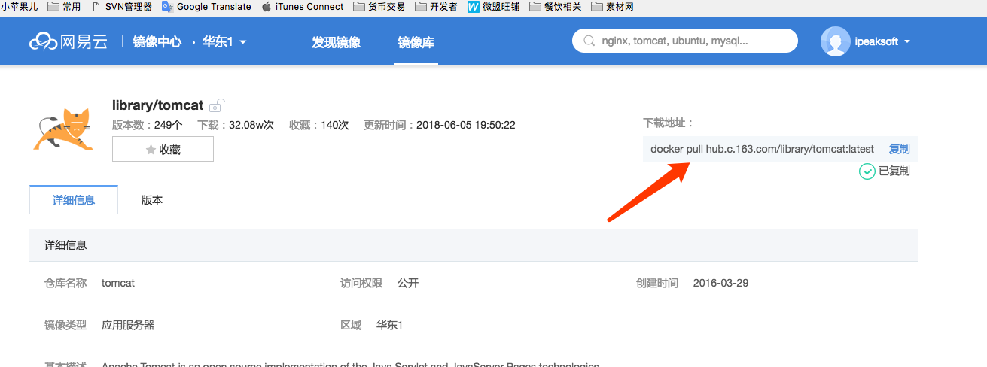Open the Google Translate bookmark
This screenshot has width=987, height=367.
coord(206,7)
